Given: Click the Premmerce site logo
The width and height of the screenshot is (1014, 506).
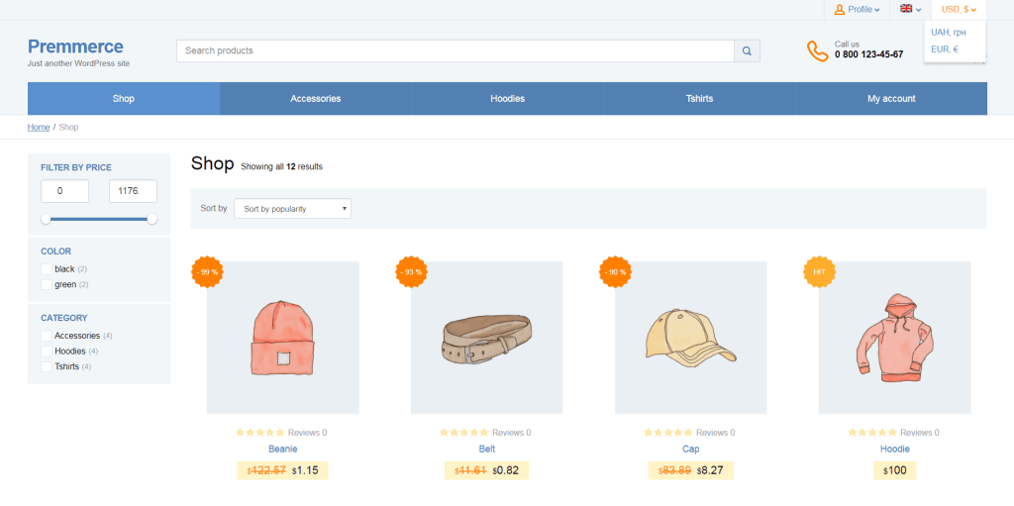Looking at the screenshot, I should coord(75,47).
